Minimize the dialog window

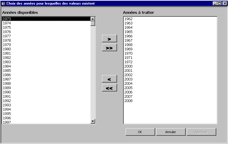pos(215,3)
